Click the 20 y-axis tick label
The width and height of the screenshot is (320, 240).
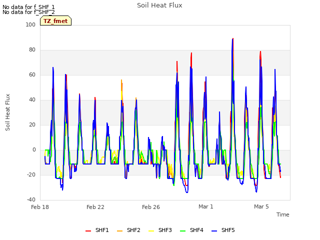point(32,124)
